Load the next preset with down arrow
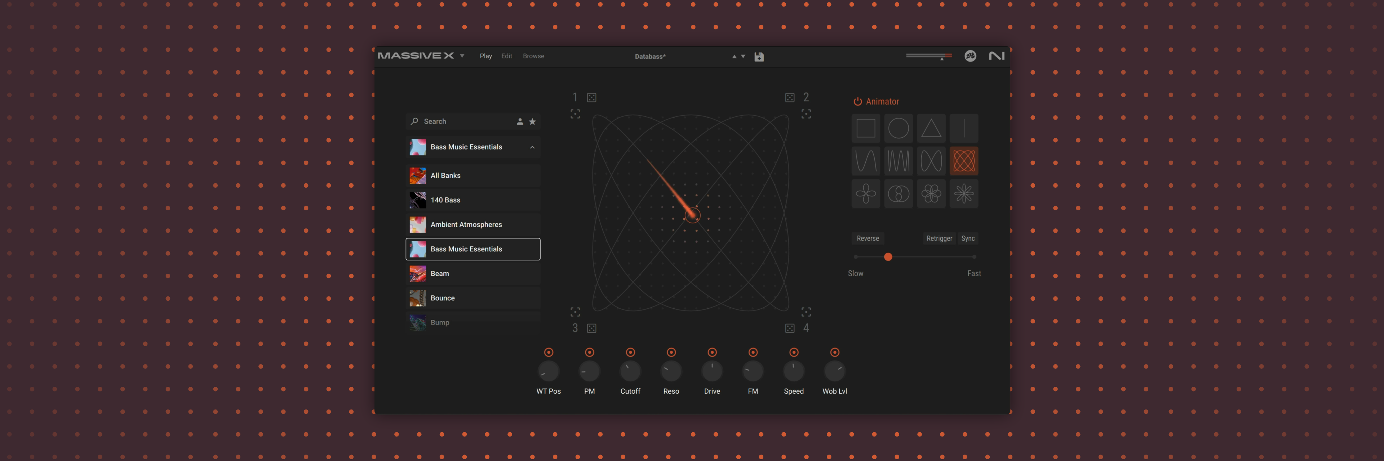1384x461 pixels. [x=743, y=56]
